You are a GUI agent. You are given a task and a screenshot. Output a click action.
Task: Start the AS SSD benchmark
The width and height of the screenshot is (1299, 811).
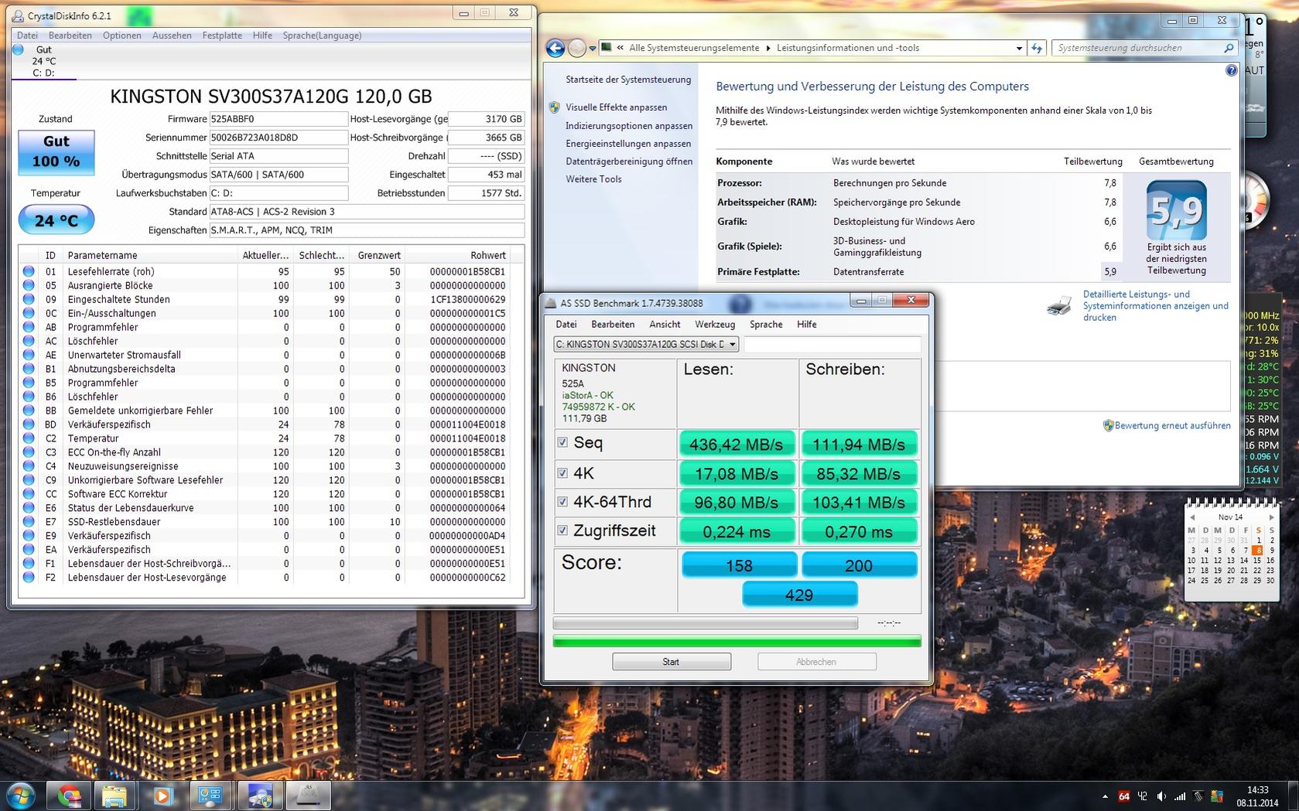pos(672,662)
